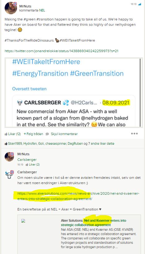
Task: Click the Carlsberger bull avatar in comments
Action: coord(9,174)
